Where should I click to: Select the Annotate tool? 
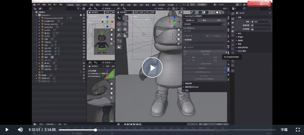tap(119, 35)
